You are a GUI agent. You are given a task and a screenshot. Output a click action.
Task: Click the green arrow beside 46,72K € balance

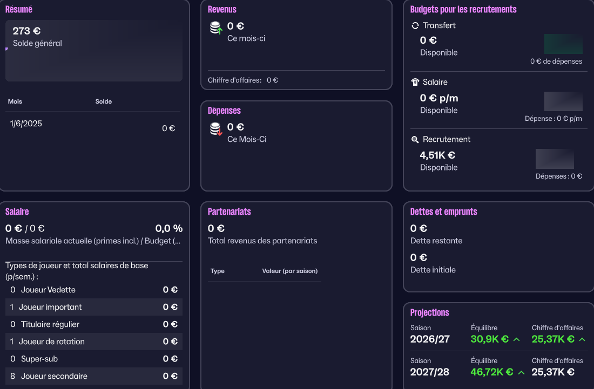point(522,372)
